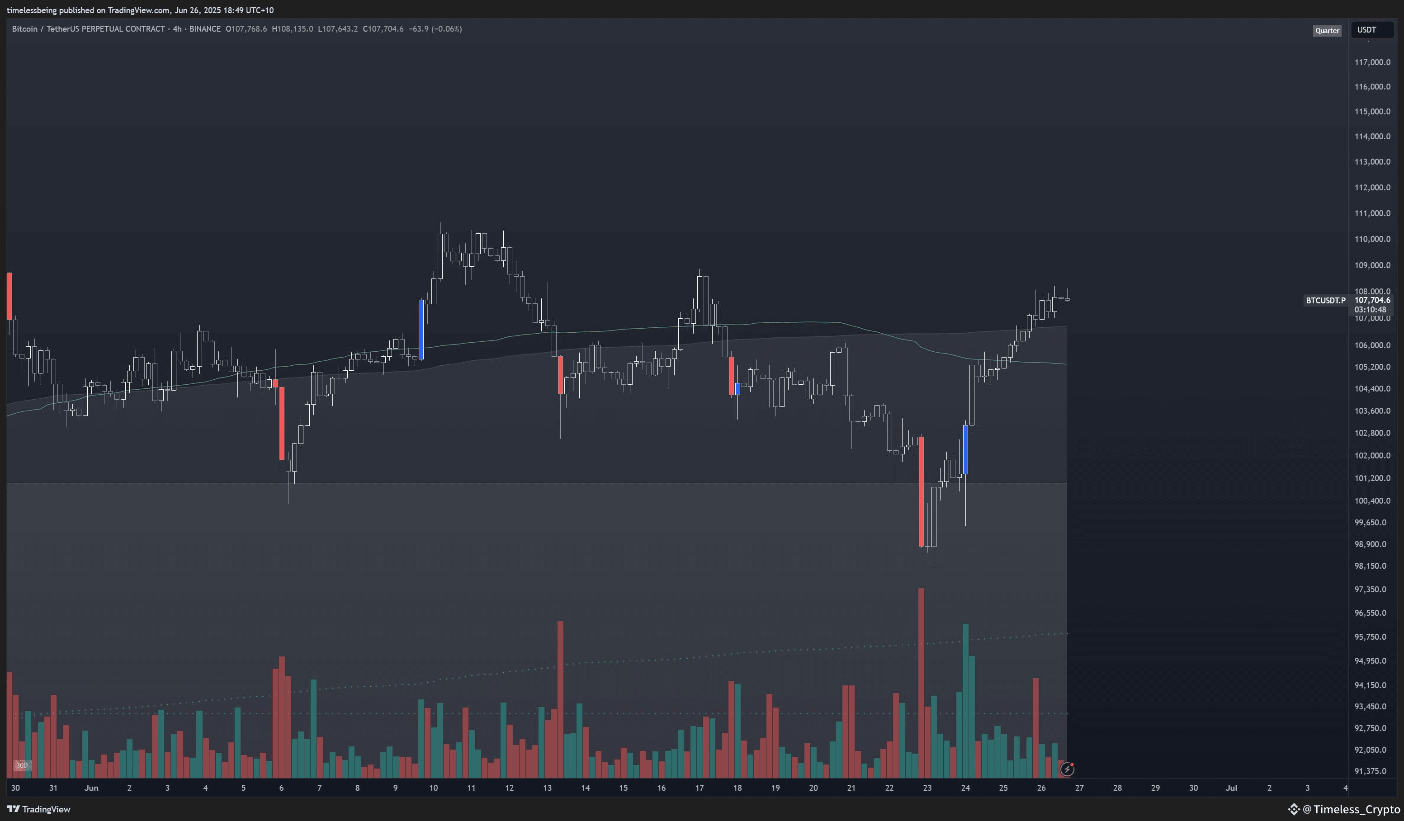Click the 94,150.0 price scale label
Image resolution: width=1404 pixels, height=821 pixels.
[1371, 685]
